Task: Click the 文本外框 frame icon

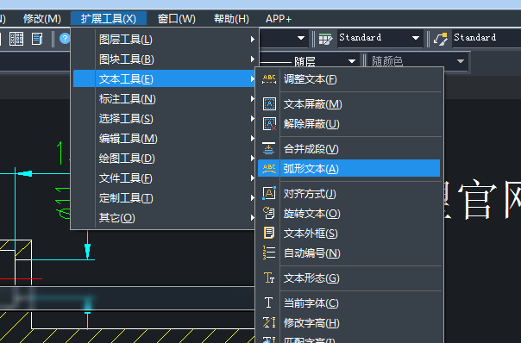Action: pyautogui.click(x=269, y=233)
